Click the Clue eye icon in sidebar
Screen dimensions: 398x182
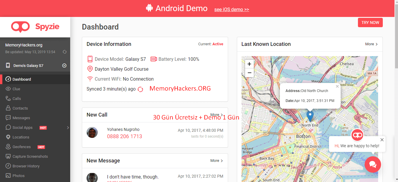pos(8,89)
